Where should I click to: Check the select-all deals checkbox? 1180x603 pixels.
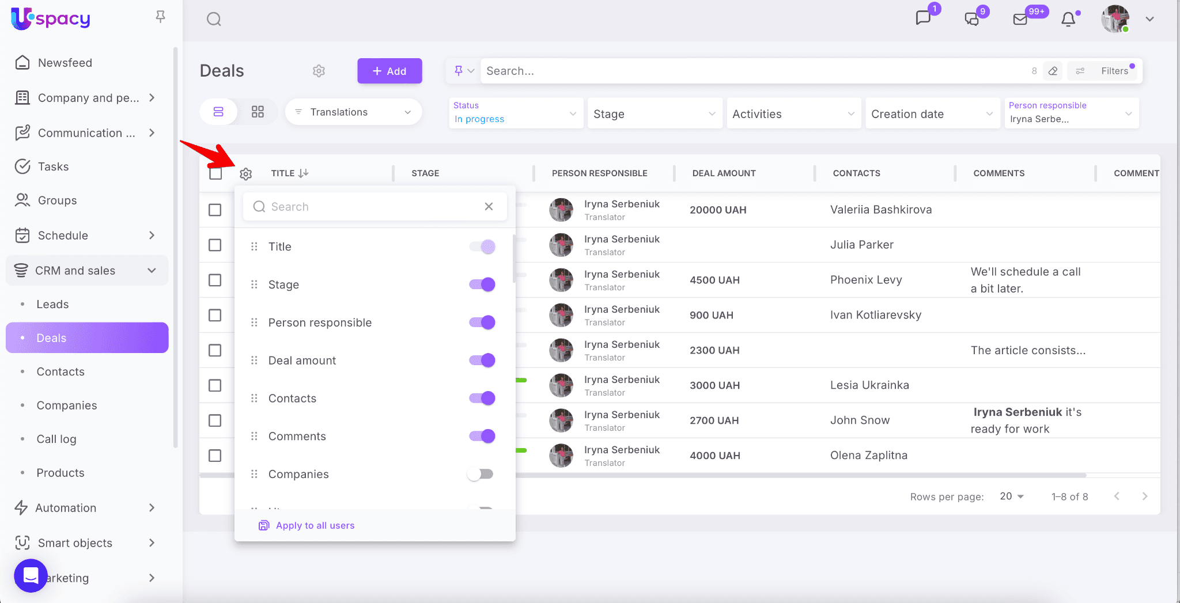(215, 173)
